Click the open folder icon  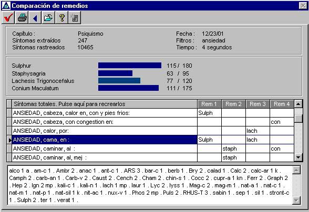tap(48, 18)
